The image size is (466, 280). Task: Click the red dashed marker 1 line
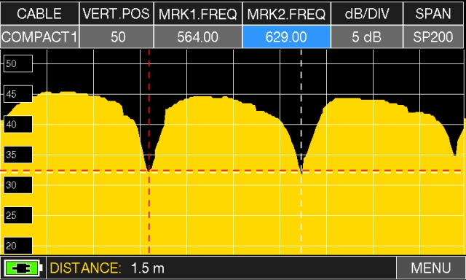(149, 152)
